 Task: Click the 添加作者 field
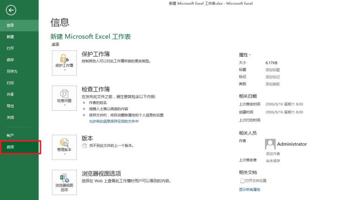point(273,154)
